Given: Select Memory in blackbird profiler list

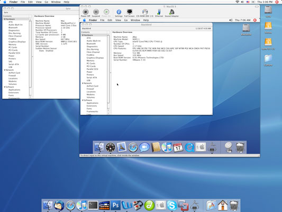Looking at the screenshot, I should click(x=90, y=61).
